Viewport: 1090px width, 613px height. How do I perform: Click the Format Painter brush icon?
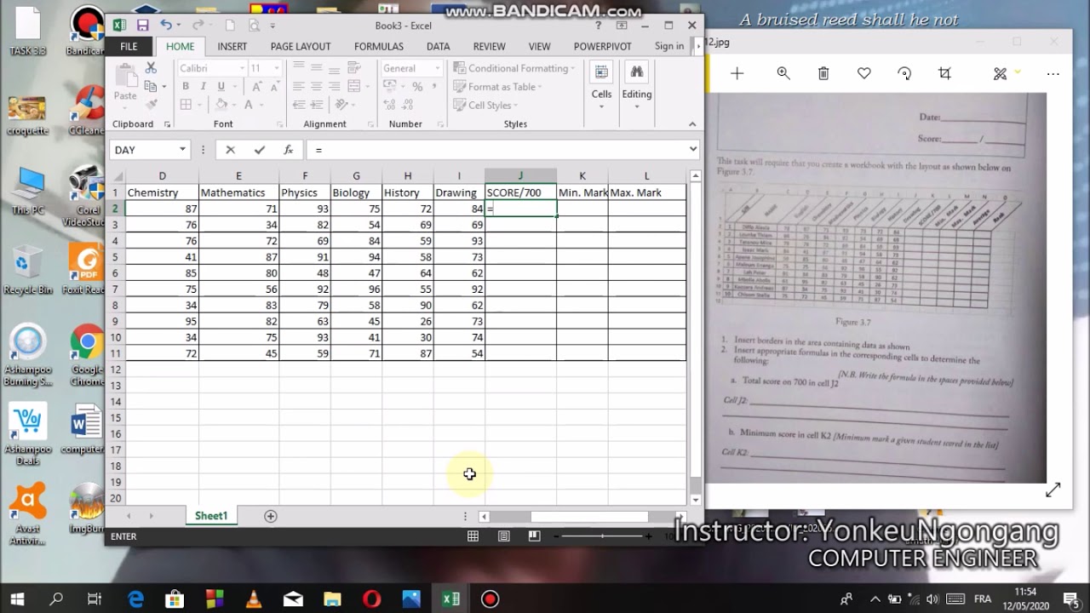152,104
